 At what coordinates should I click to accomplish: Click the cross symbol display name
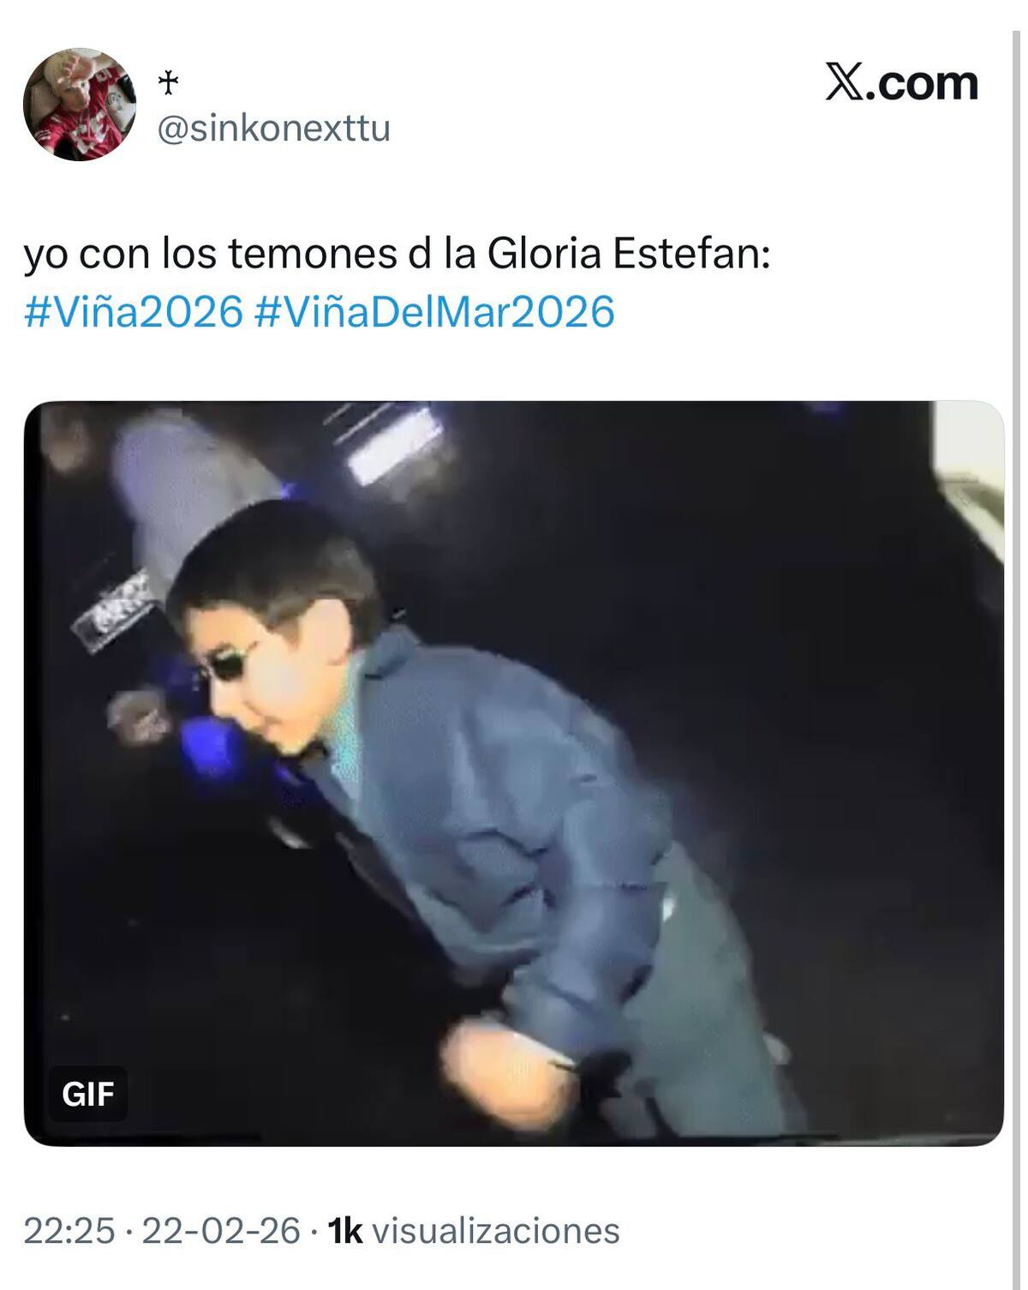click(x=169, y=82)
